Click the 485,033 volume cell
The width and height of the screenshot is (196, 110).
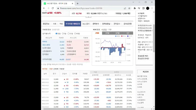[x=86, y=85]
